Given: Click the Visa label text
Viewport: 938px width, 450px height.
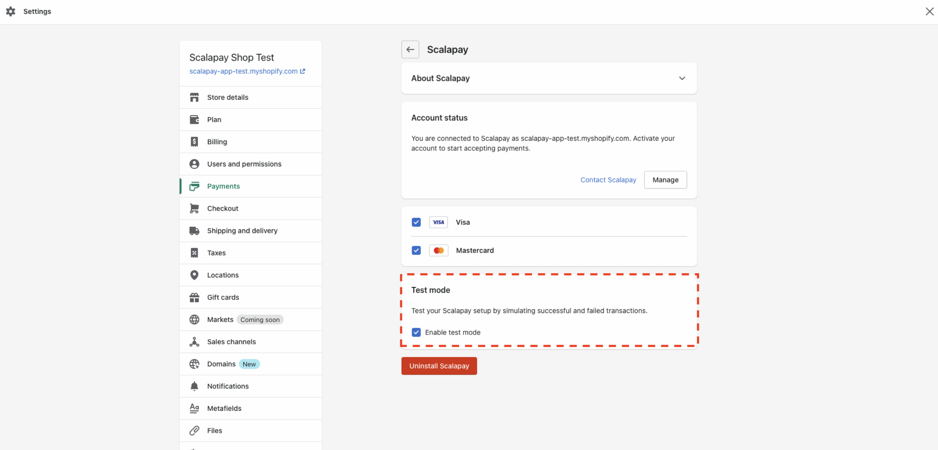Looking at the screenshot, I should pyautogui.click(x=463, y=222).
